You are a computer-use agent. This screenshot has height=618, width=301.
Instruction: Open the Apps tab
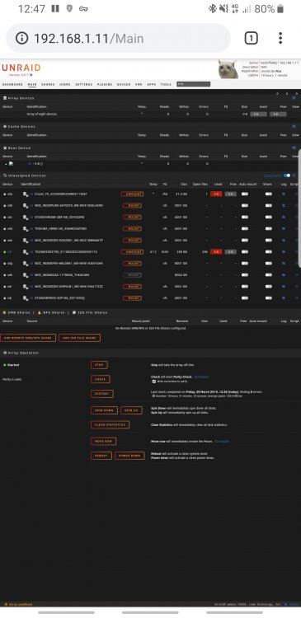[151, 84]
